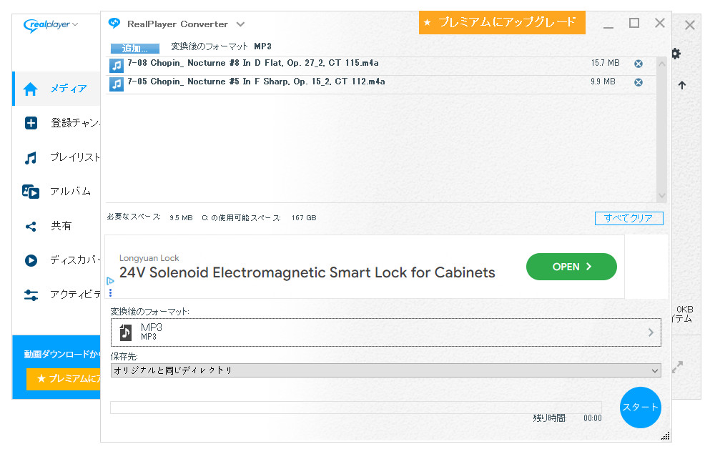Click the settings gear icon

coord(676,54)
